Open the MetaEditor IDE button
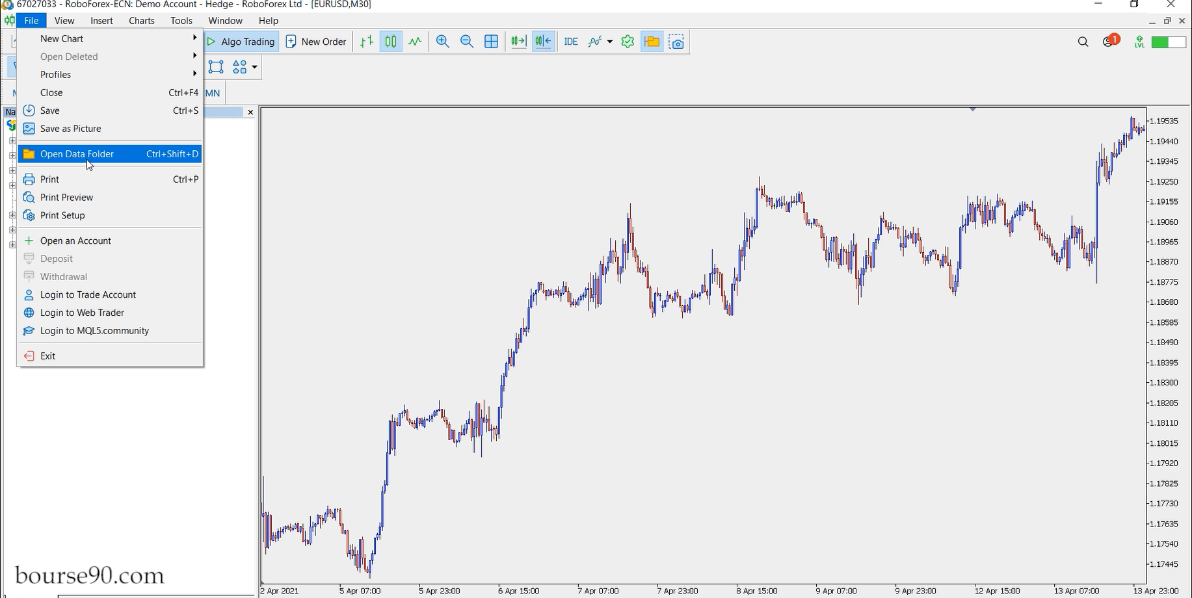1192x598 pixels. 571,42
